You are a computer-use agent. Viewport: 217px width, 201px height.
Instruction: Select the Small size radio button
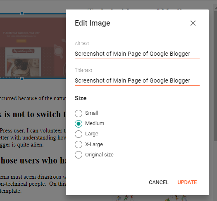(79, 113)
